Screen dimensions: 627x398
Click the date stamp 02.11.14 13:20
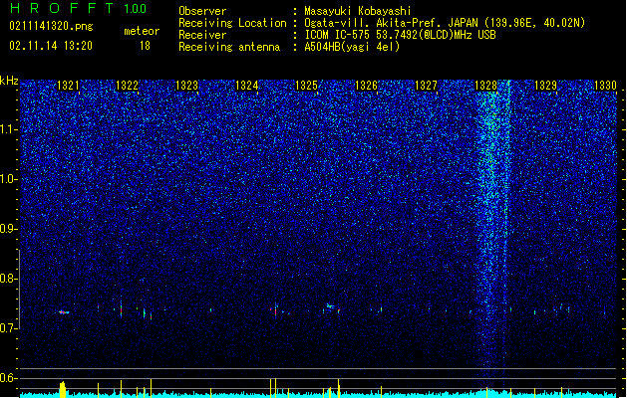[51, 46]
